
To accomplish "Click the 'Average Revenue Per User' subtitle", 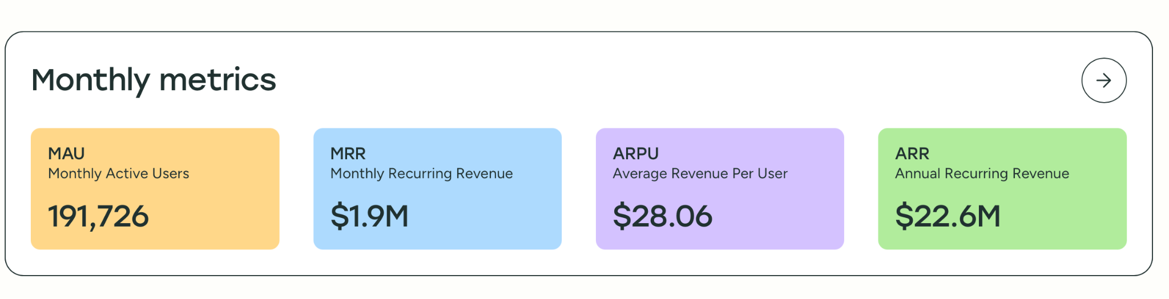I will click(700, 173).
